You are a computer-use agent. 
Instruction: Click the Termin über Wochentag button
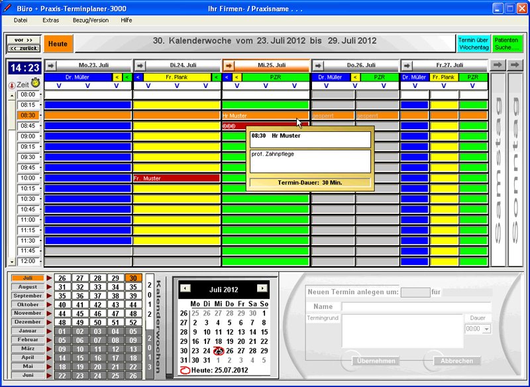474,44
